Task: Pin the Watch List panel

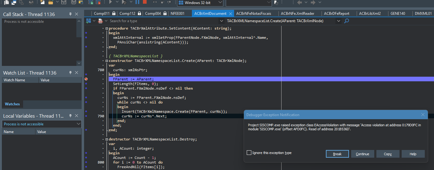Action: [x=70, y=73]
